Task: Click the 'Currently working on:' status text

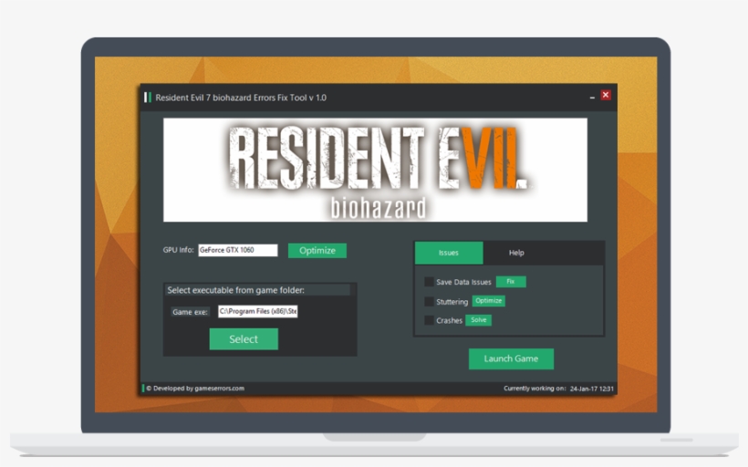Action: pyautogui.click(x=535, y=389)
